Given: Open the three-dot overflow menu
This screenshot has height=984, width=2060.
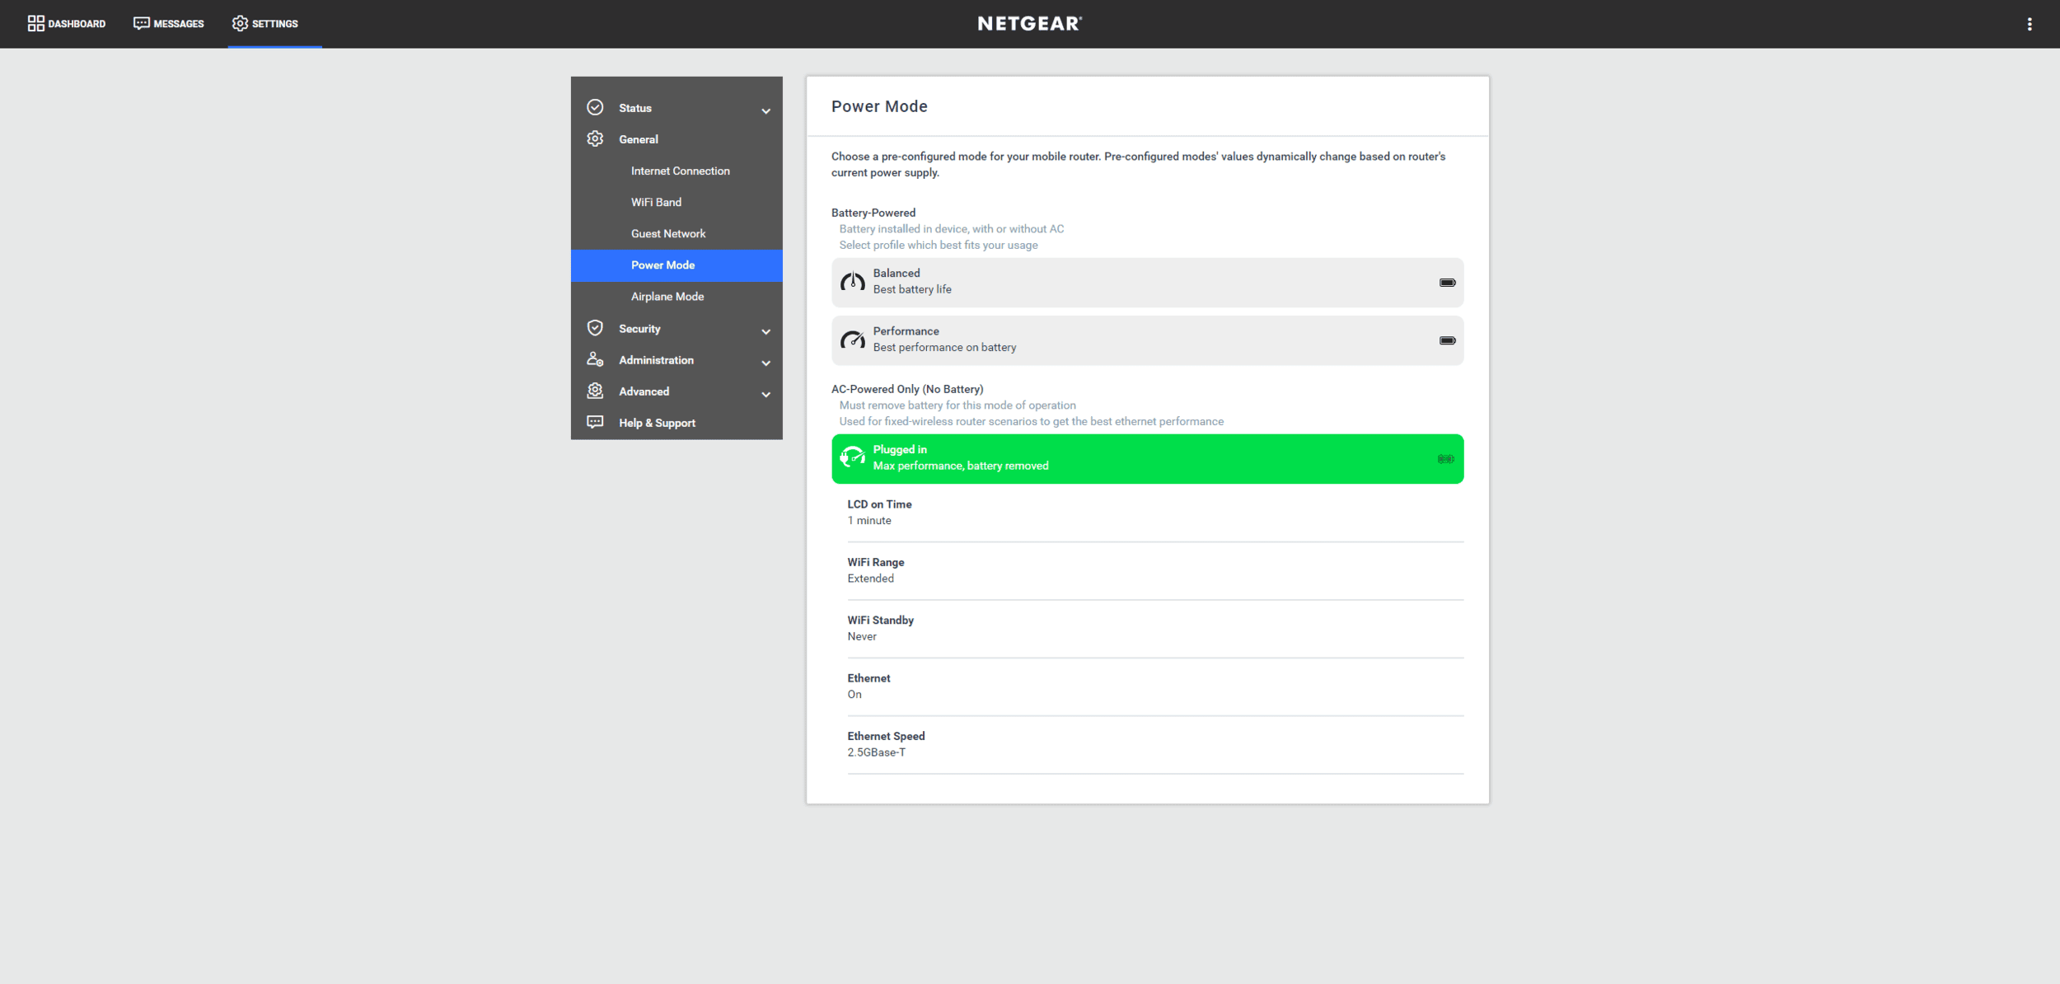Looking at the screenshot, I should pyautogui.click(x=2029, y=24).
